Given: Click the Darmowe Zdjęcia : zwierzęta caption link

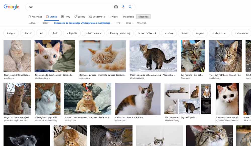Looking at the screenshot, I should pos(102,75).
